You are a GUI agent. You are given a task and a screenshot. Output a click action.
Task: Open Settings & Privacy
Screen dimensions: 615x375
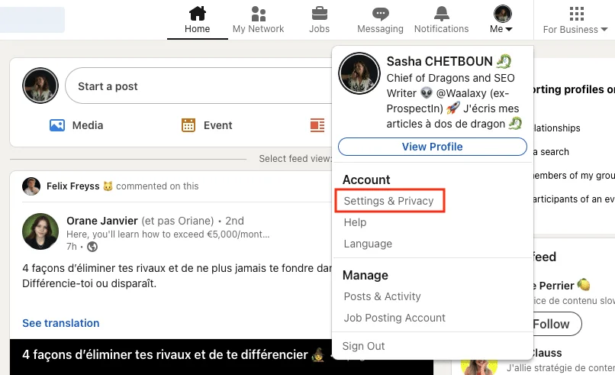(388, 201)
